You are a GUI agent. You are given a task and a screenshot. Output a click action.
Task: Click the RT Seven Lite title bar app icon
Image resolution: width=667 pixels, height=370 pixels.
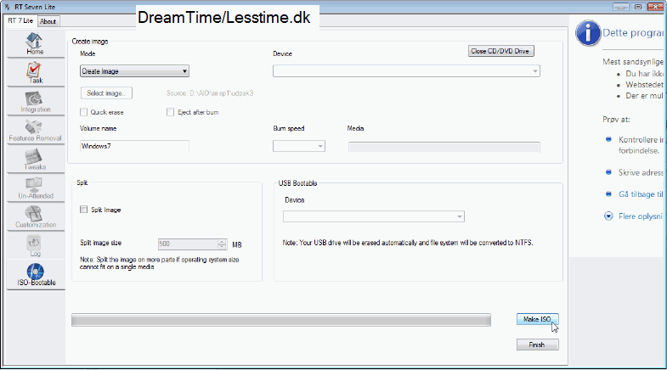[8, 7]
